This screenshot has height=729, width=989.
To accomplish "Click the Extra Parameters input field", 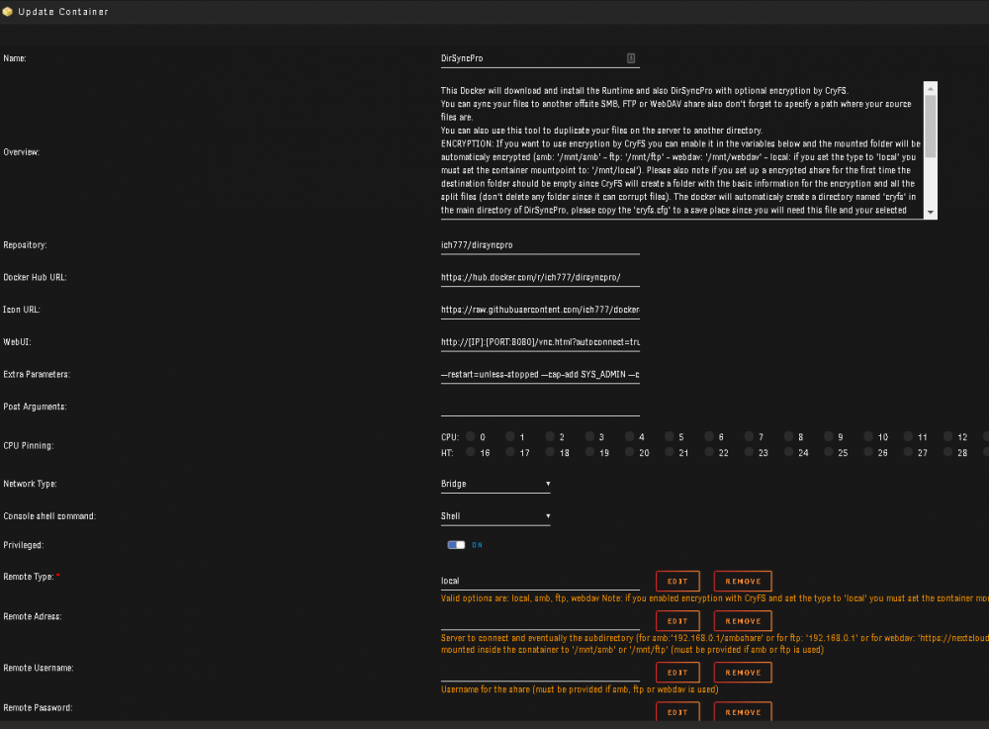I will point(540,375).
